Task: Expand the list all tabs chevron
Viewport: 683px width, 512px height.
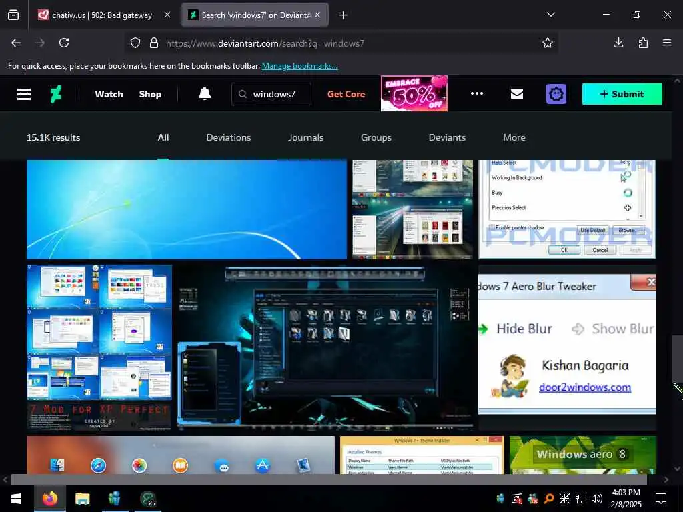Action: pos(550,15)
